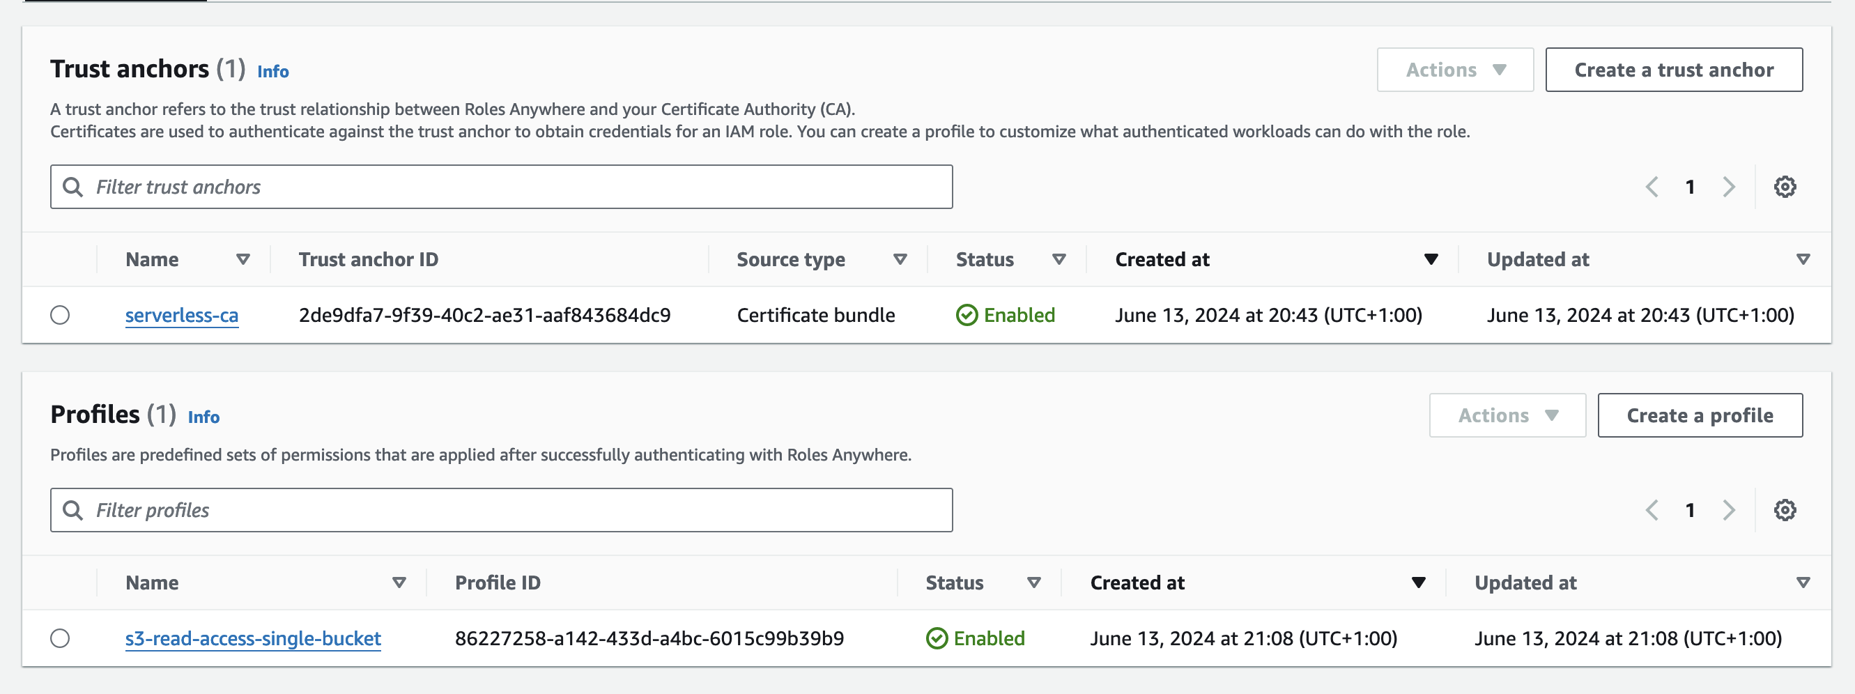Click the Trust anchors (1) heading

(x=148, y=69)
